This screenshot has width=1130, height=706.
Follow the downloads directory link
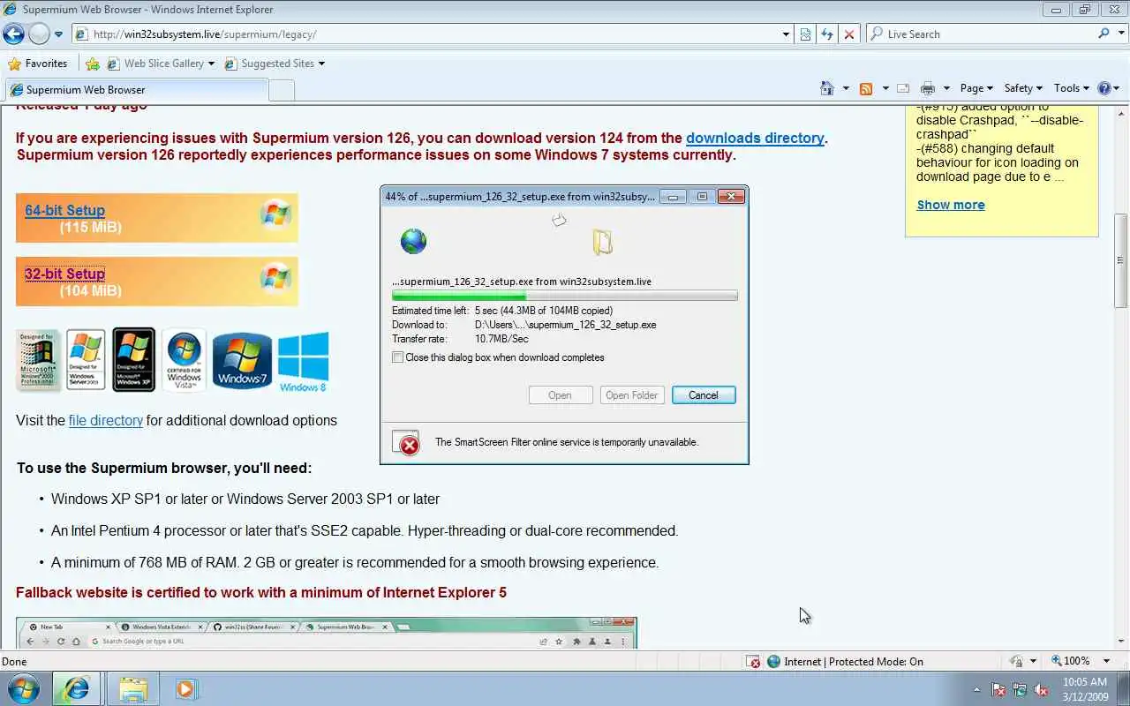point(755,138)
